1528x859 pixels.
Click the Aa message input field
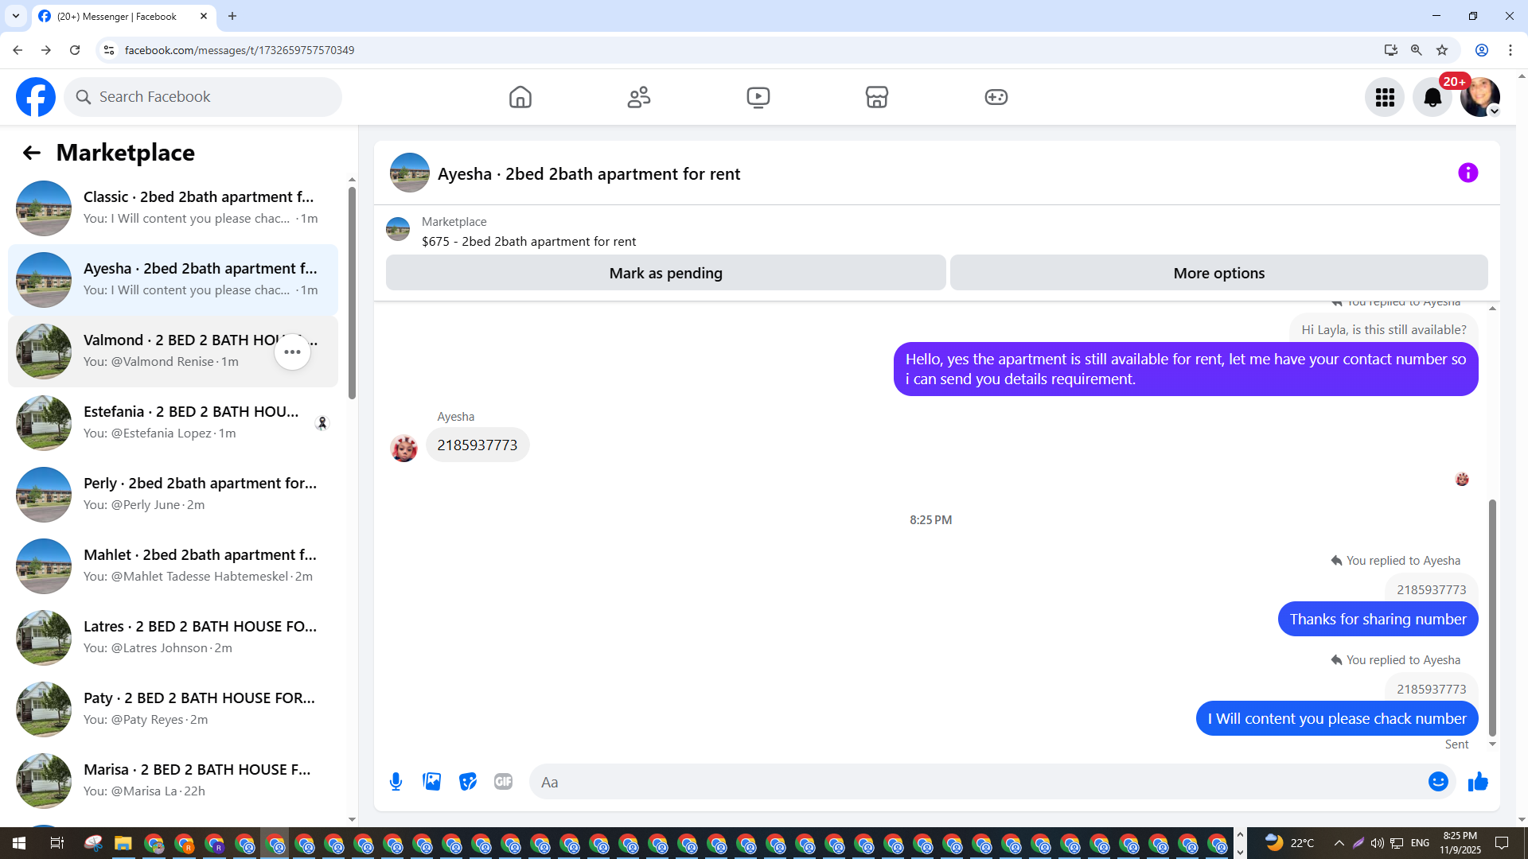point(977,782)
